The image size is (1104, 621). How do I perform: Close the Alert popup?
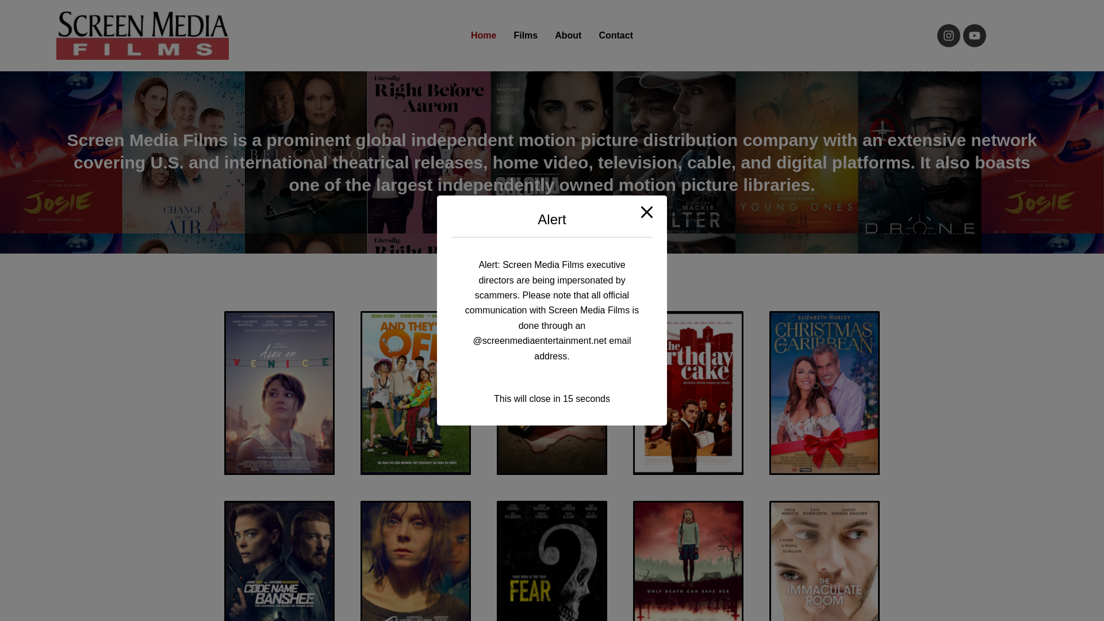click(x=647, y=212)
